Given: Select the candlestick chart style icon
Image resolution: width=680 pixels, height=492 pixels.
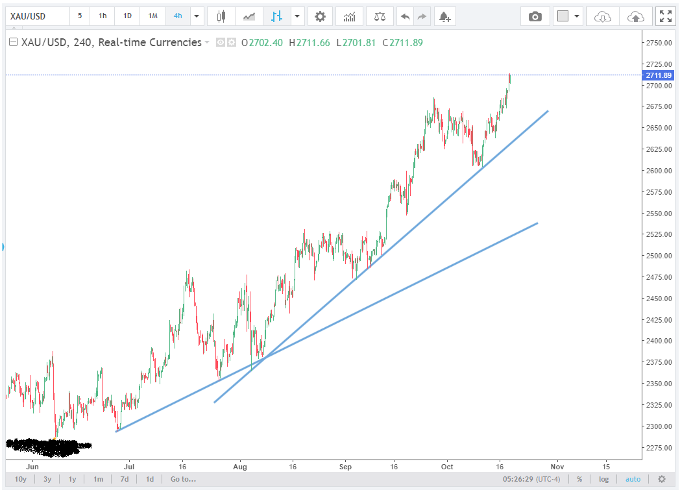Looking at the screenshot, I should pos(221,16).
